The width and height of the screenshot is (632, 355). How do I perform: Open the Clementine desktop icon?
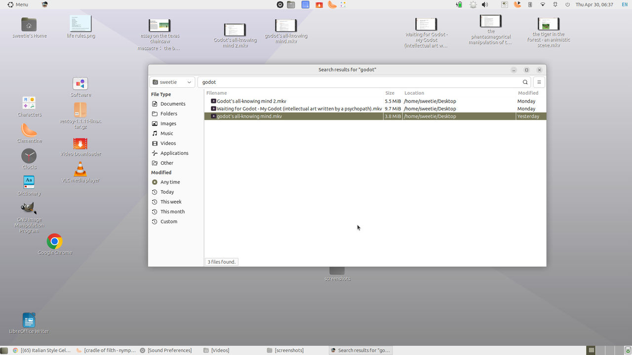(29, 134)
